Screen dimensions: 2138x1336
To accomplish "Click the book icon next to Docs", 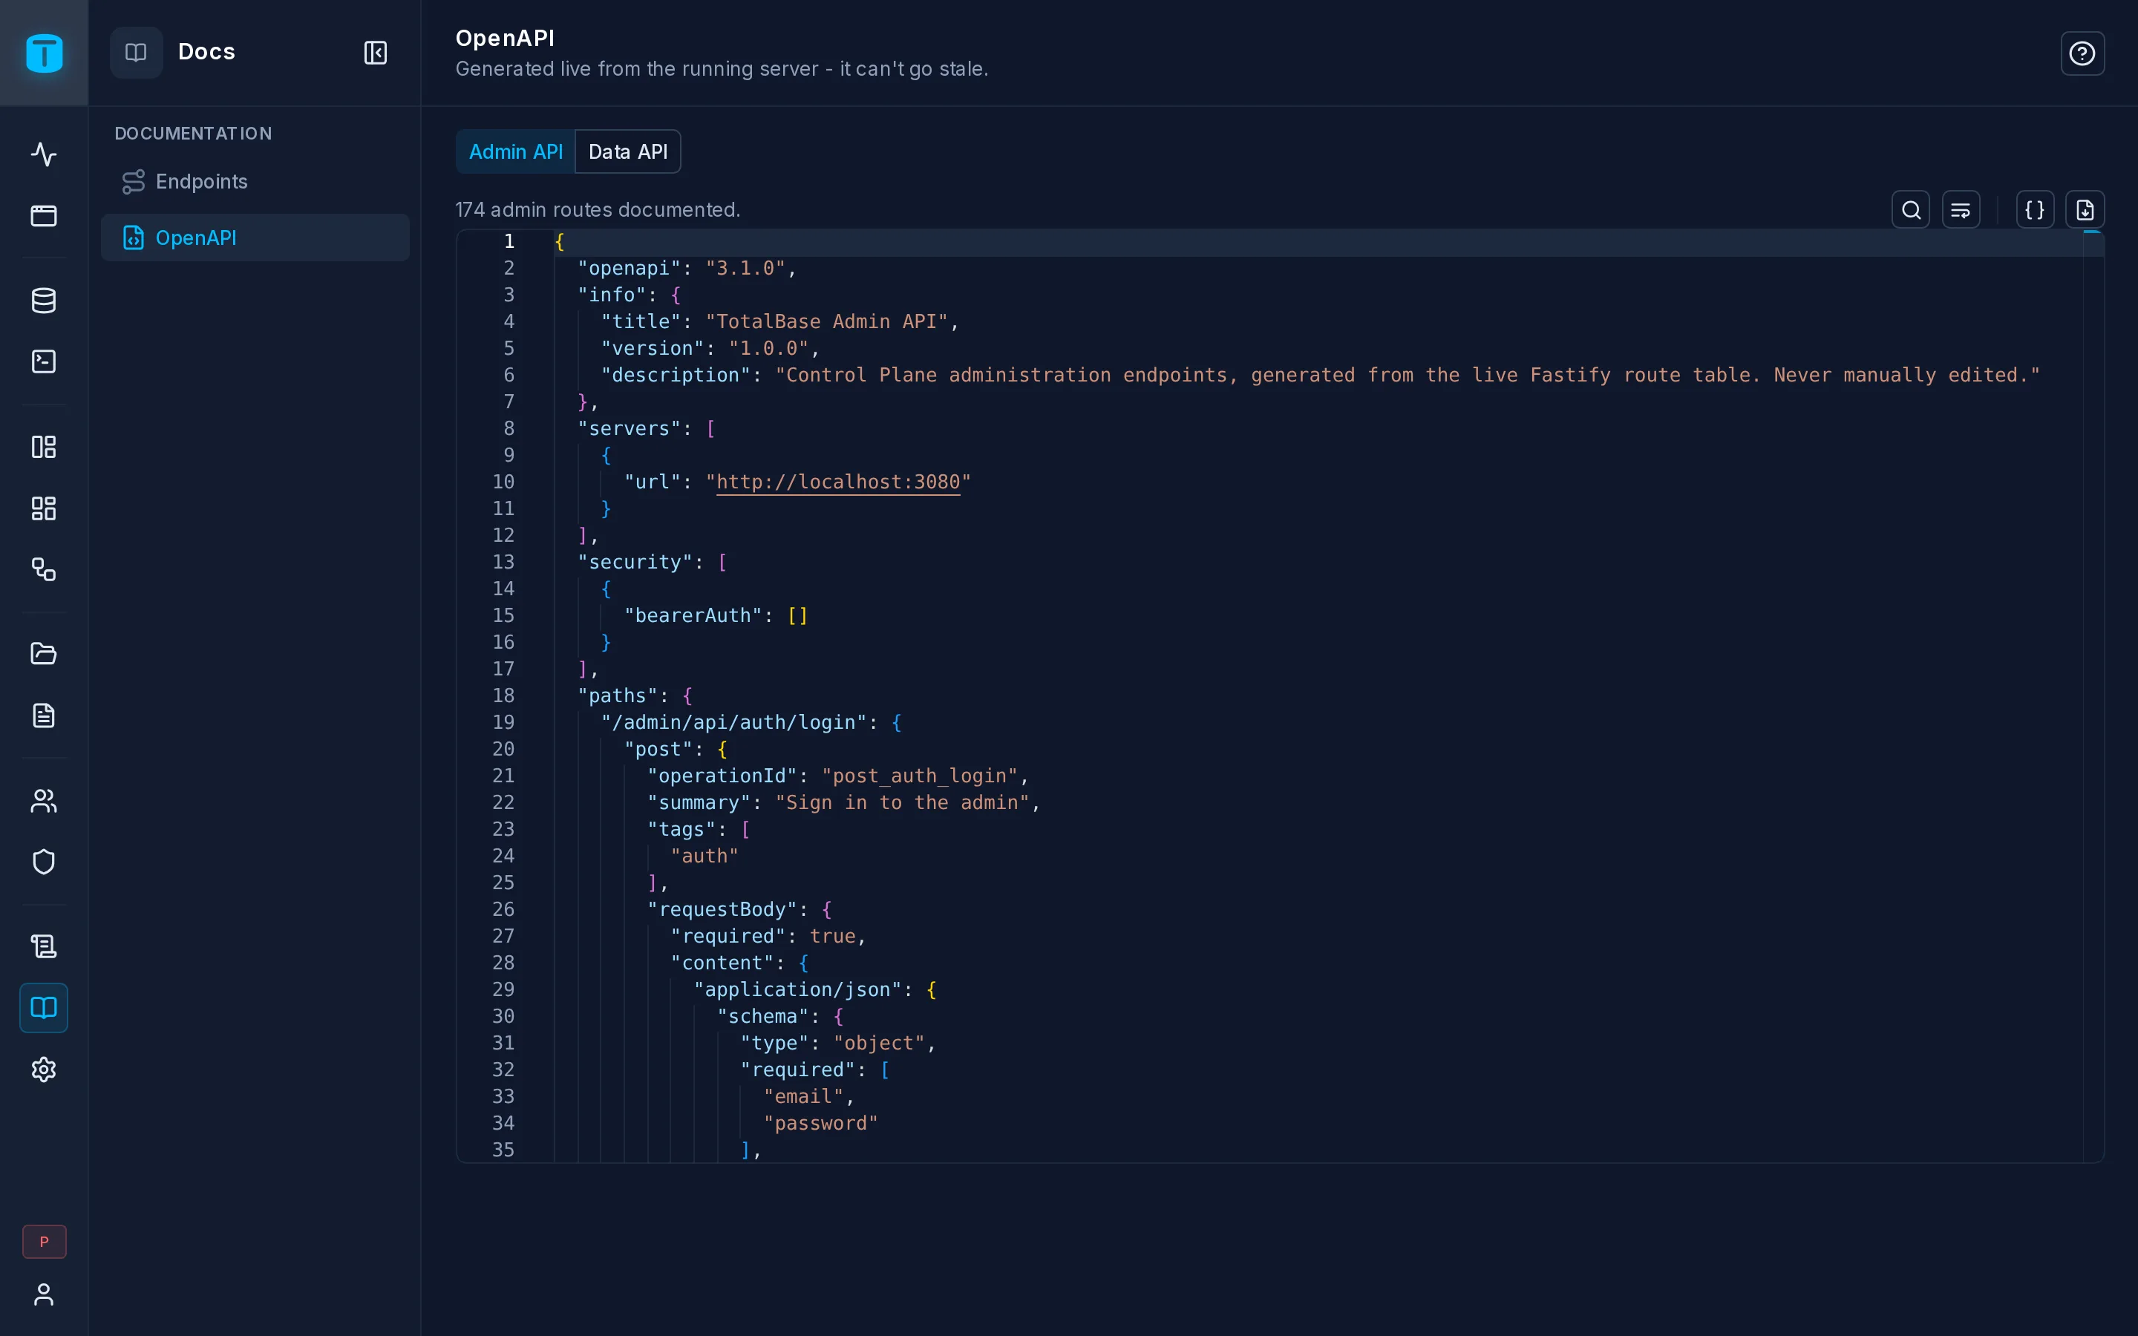I will pyautogui.click(x=136, y=52).
